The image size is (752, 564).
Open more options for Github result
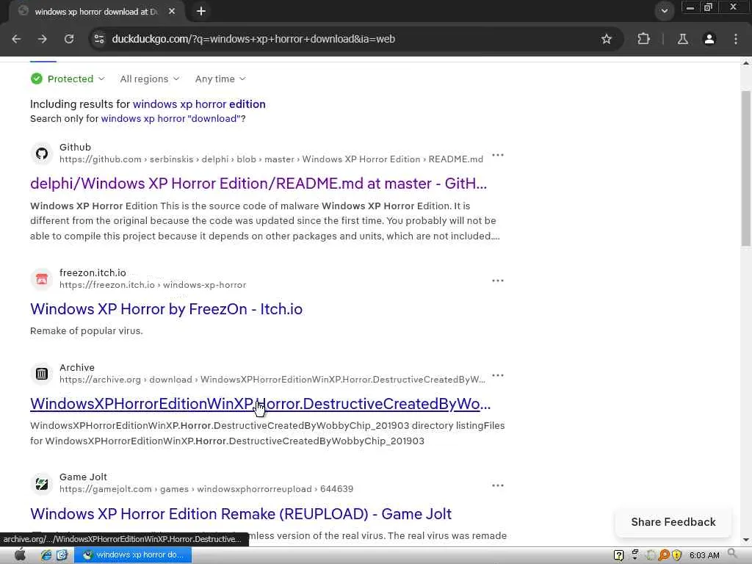pos(498,155)
